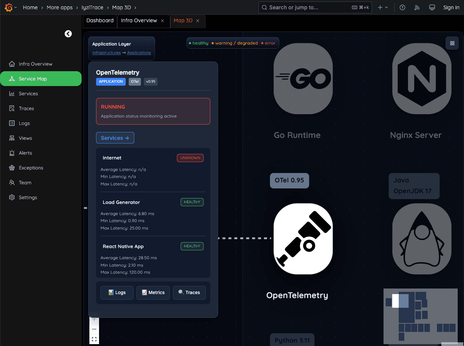Open Exceptions in the sidebar menu

pyautogui.click(x=31, y=168)
